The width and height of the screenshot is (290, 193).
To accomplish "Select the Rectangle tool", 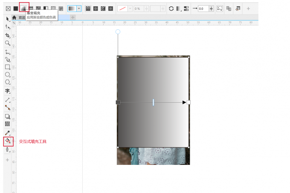I will pos(7,67).
